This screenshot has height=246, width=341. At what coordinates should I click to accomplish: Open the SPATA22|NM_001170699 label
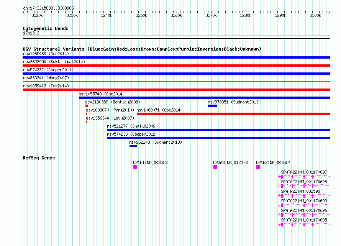pyautogui.click(x=304, y=201)
